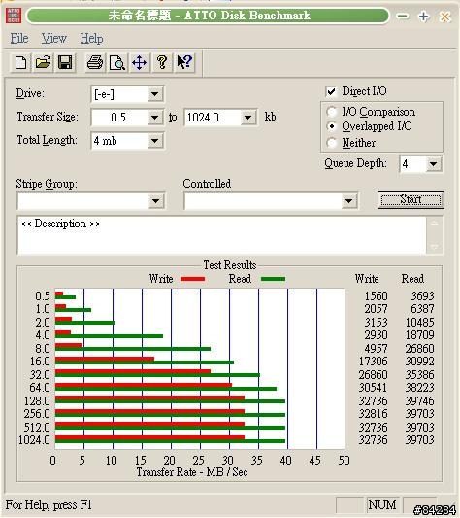This screenshot has height=518, width=460.
Task: Click read value 39746
Action: 420,400
